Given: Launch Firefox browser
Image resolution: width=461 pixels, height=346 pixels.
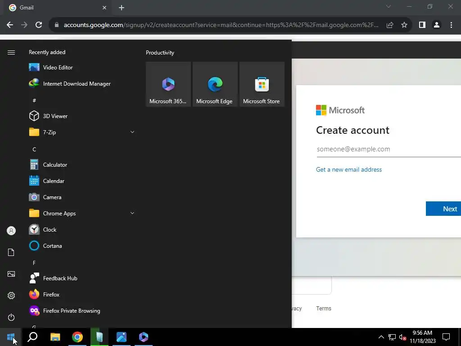Looking at the screenshot, I should click(x=82, y=294).
